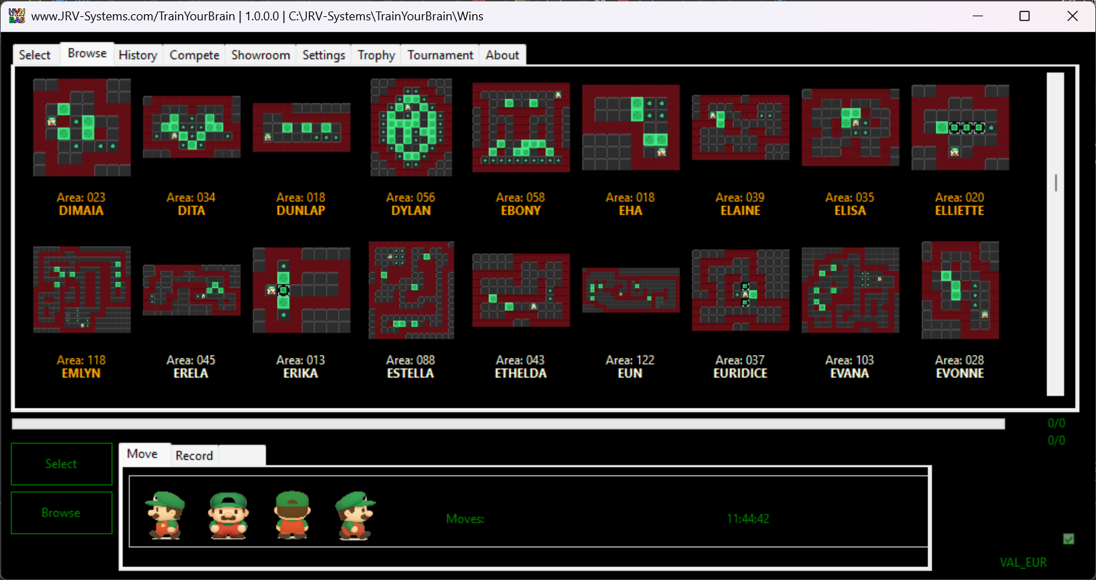Image resolution: width=1096 pixels, height=580 pixels.
Task: Show the About tab
Action: 503,55
